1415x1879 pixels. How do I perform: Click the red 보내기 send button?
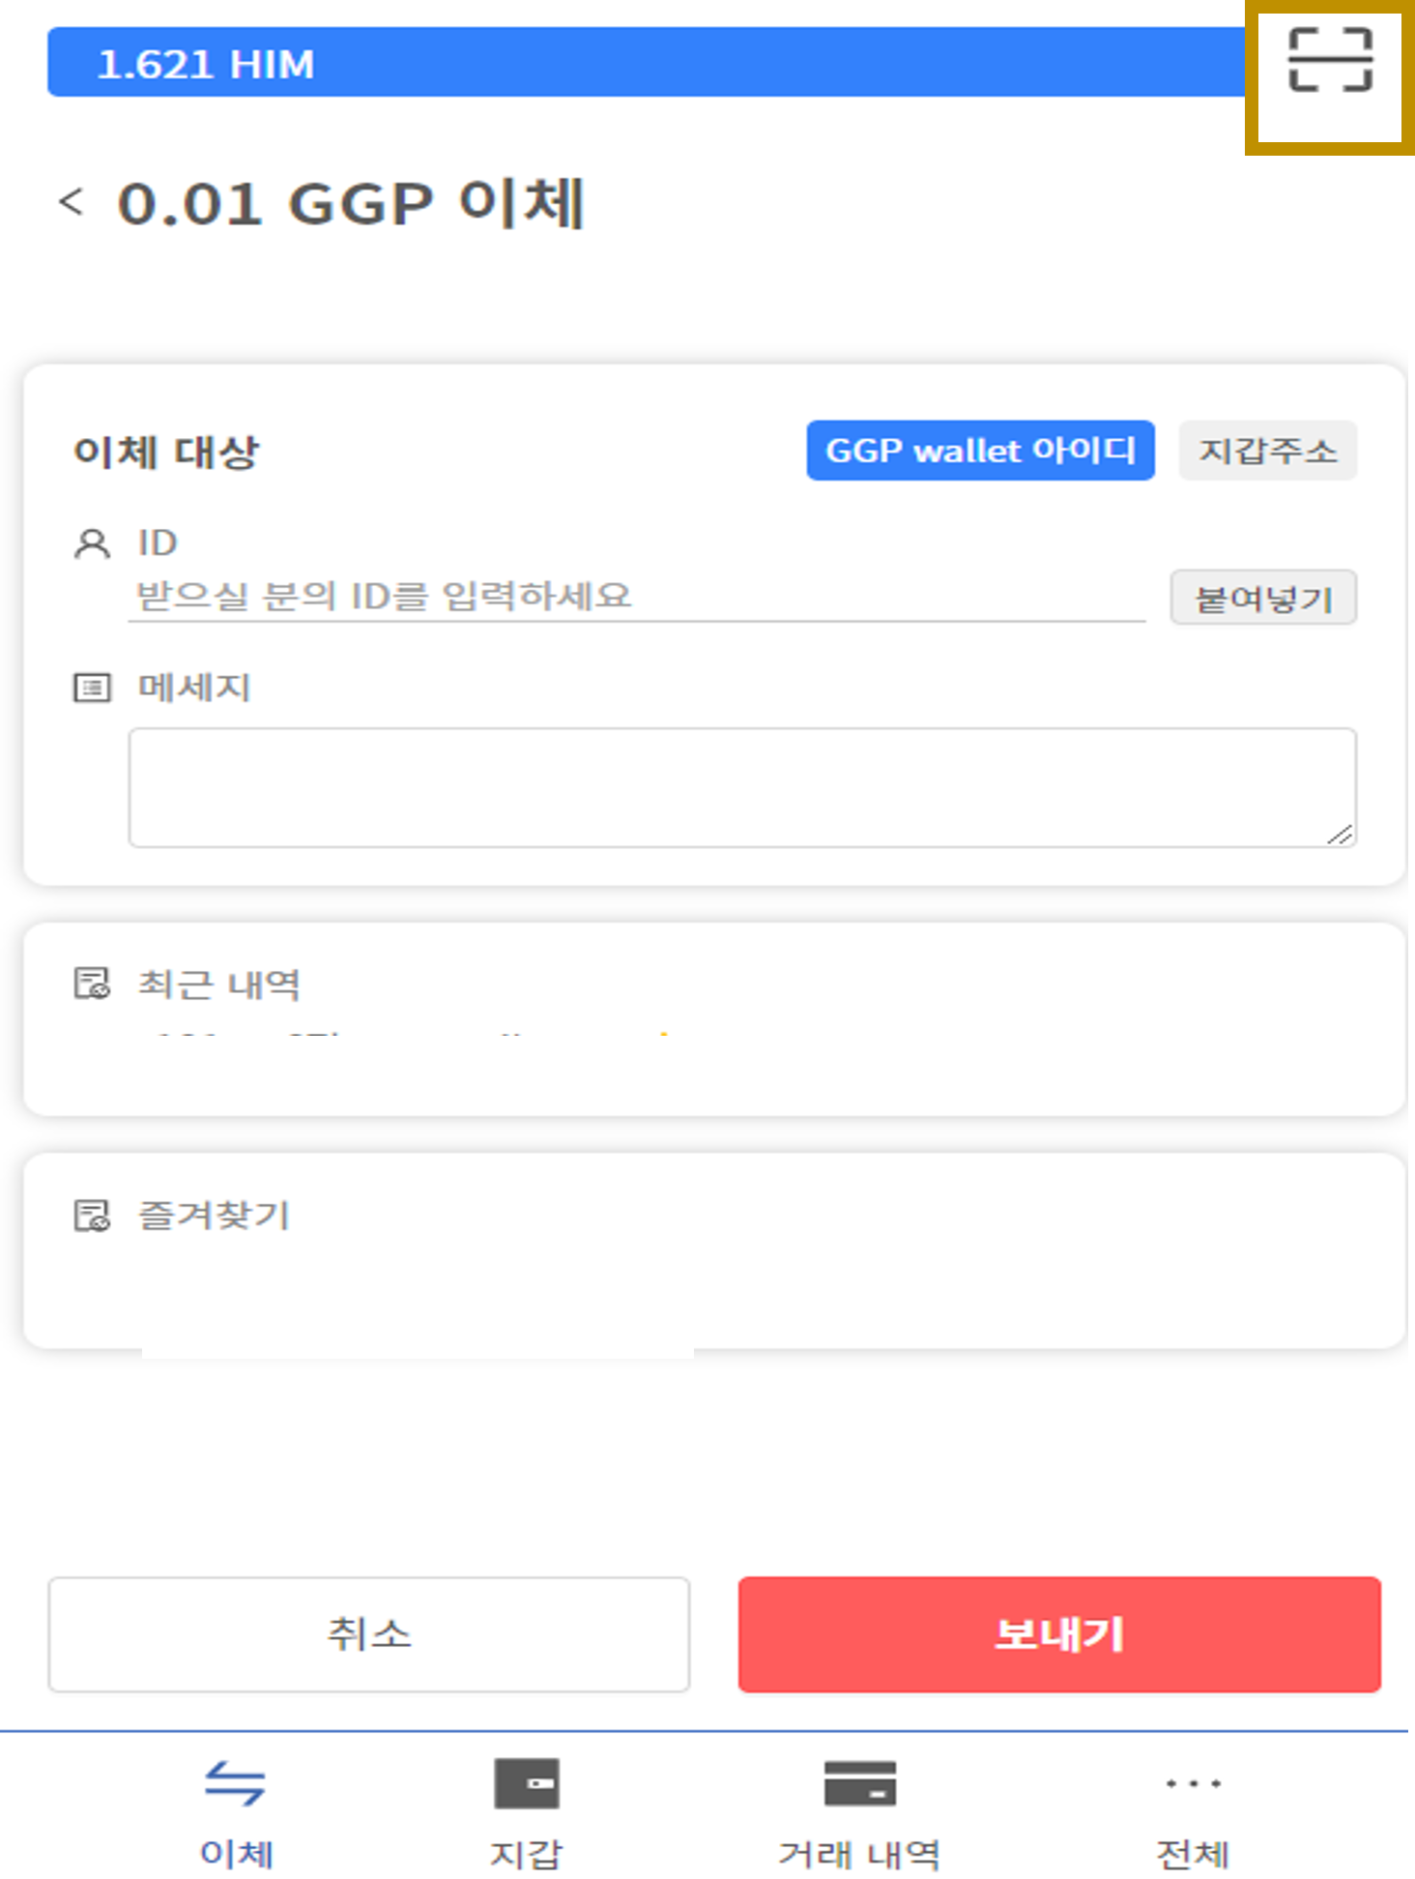pos(1059,1634)
